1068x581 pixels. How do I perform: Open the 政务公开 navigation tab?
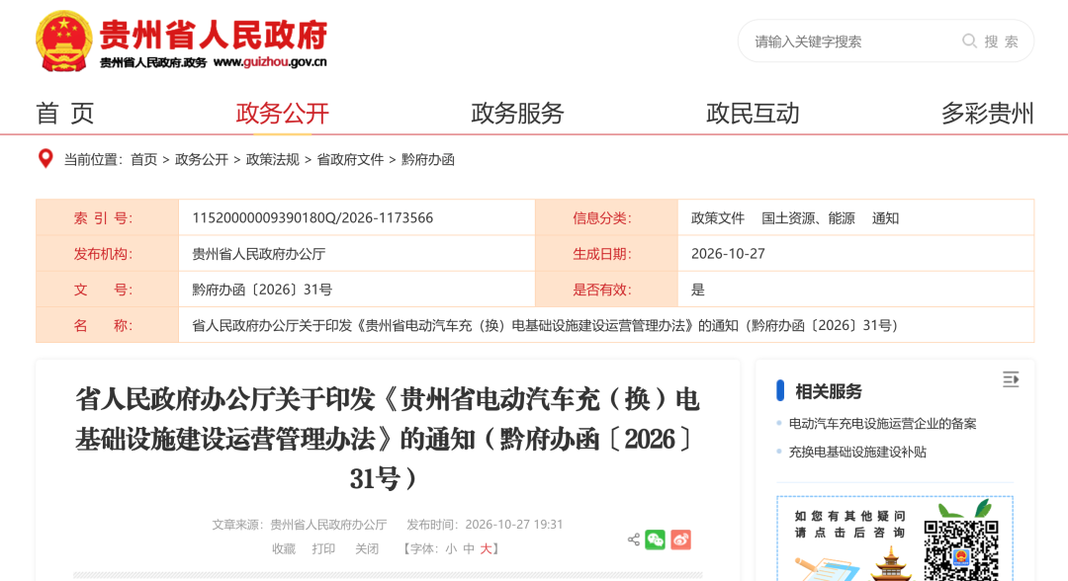tap(283, 113)
